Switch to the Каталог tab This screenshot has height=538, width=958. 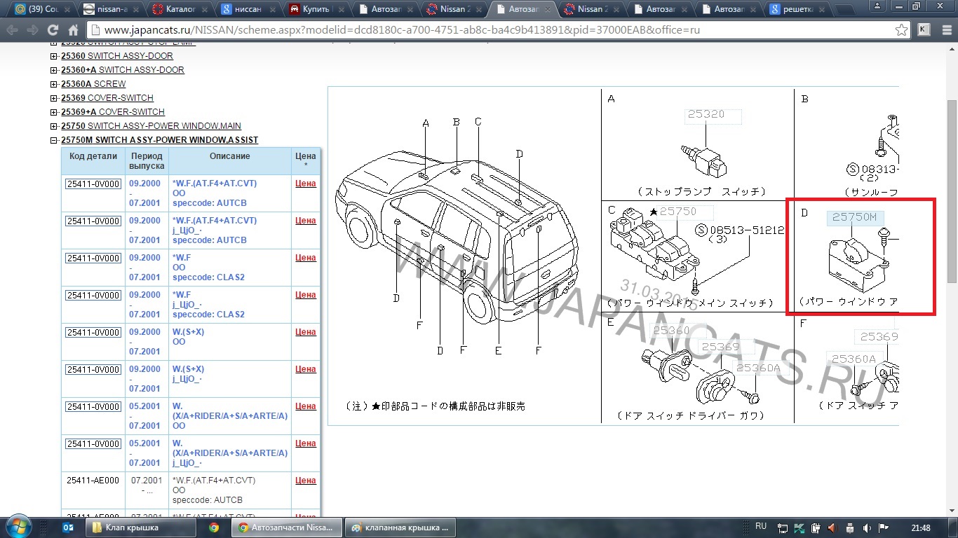click(177, 9)
